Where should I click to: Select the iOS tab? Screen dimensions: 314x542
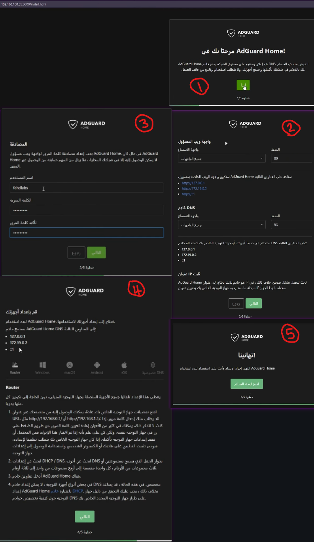pos(124,368)
